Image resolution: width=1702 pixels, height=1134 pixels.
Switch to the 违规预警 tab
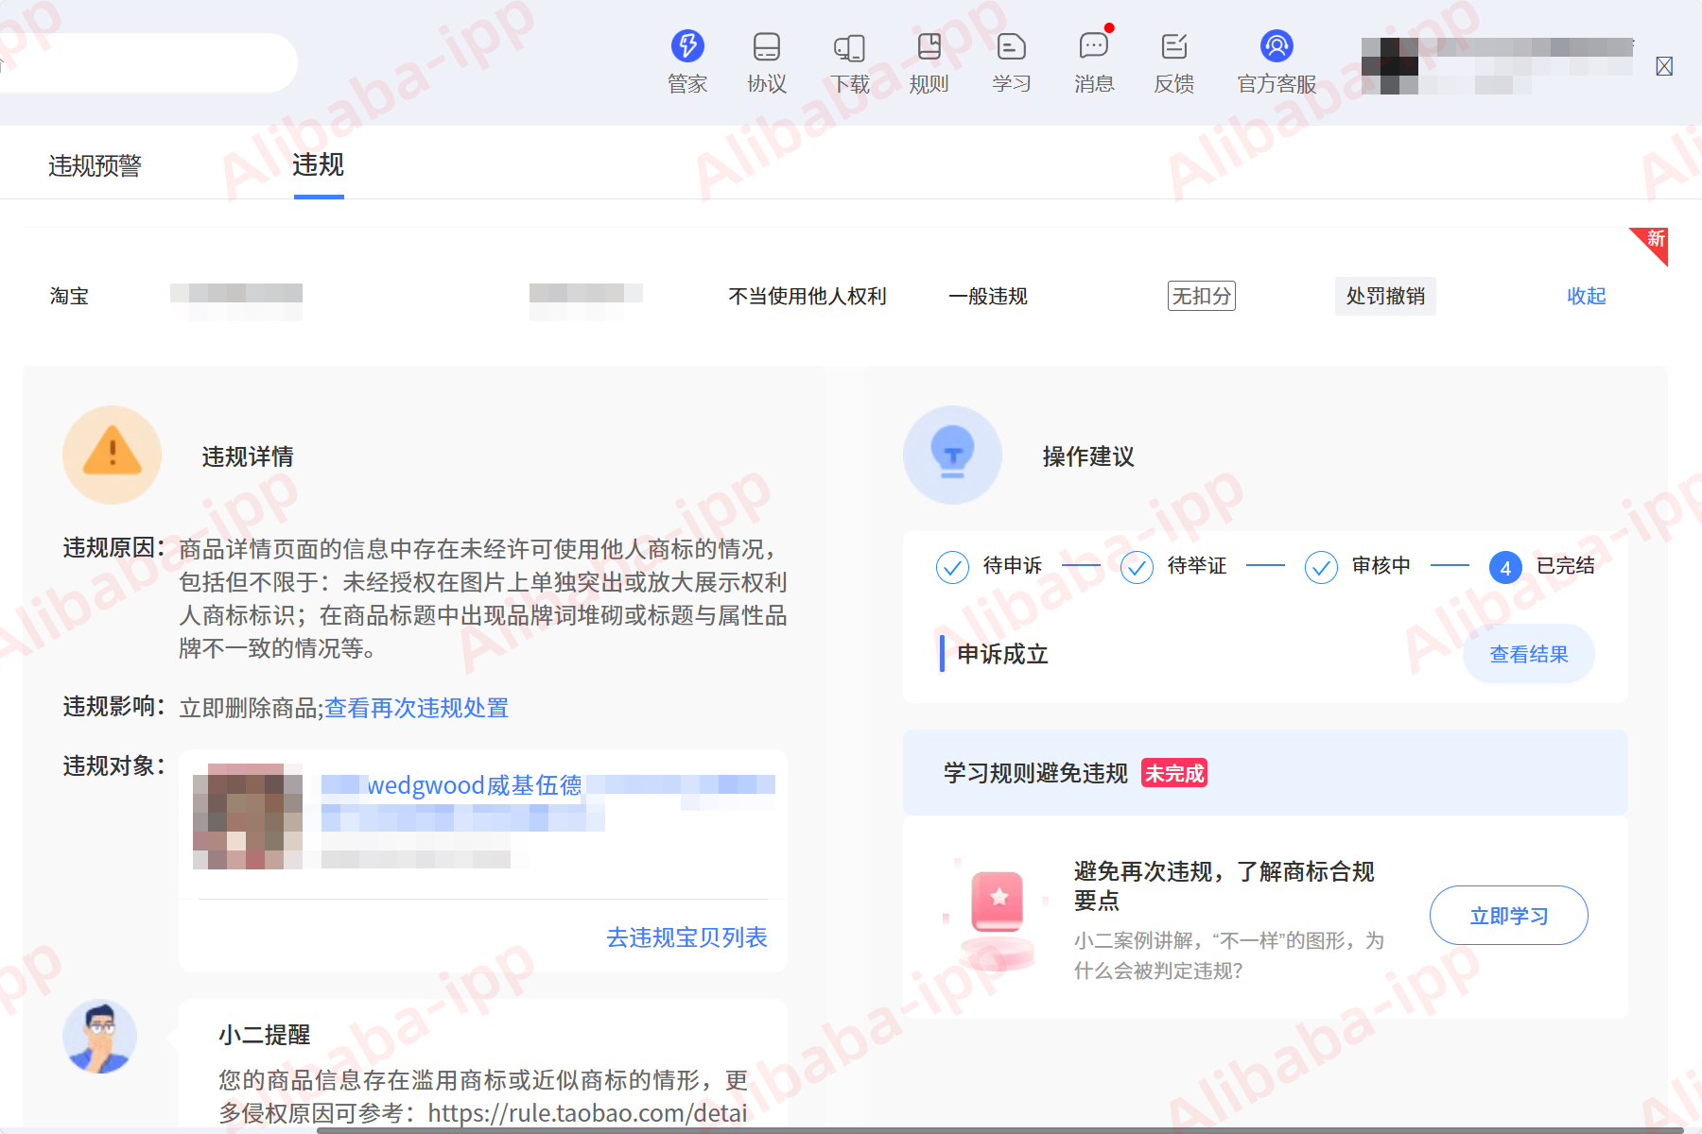tap(95, 166)
